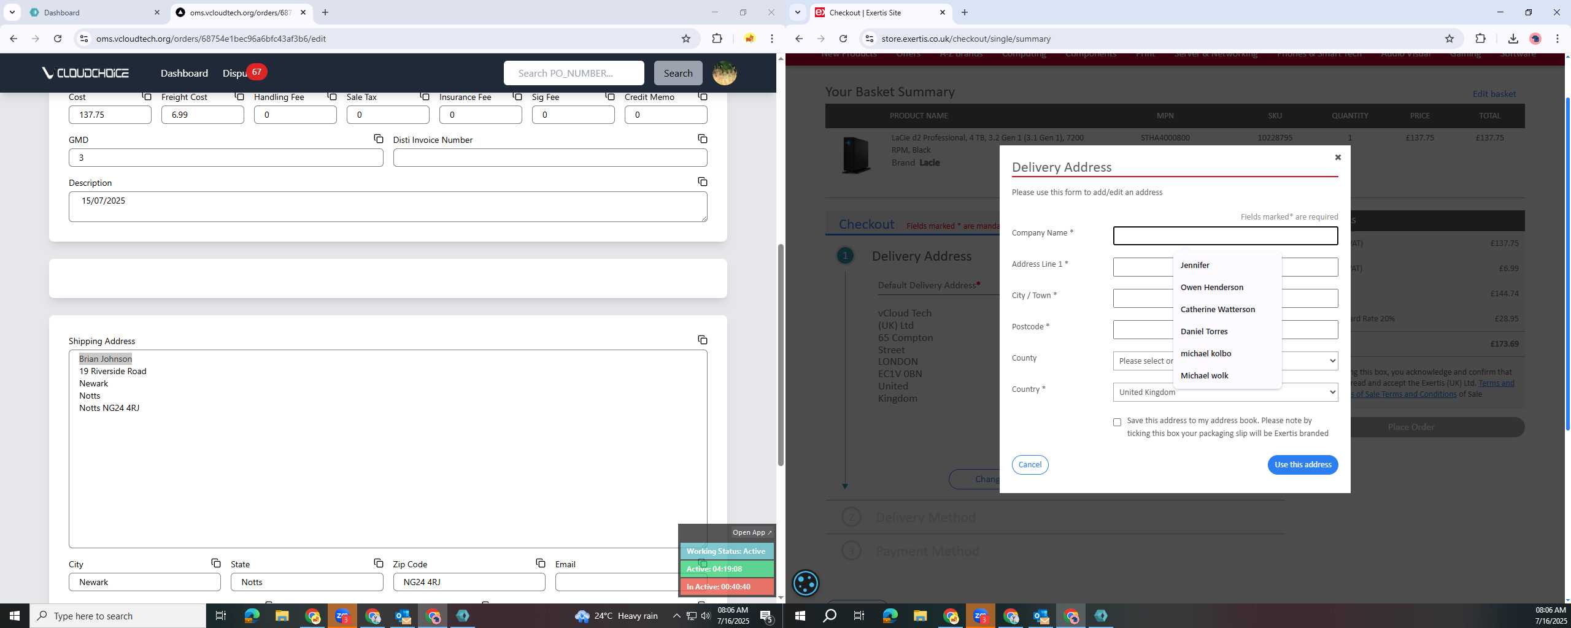Viewport: 1571px width, 628px height.
Task: Copy the Insurance Fee value icon
Action: tap(517, 96)
